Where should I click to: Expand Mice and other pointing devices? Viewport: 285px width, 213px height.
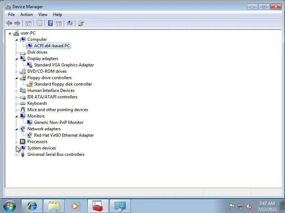point(16,110)
